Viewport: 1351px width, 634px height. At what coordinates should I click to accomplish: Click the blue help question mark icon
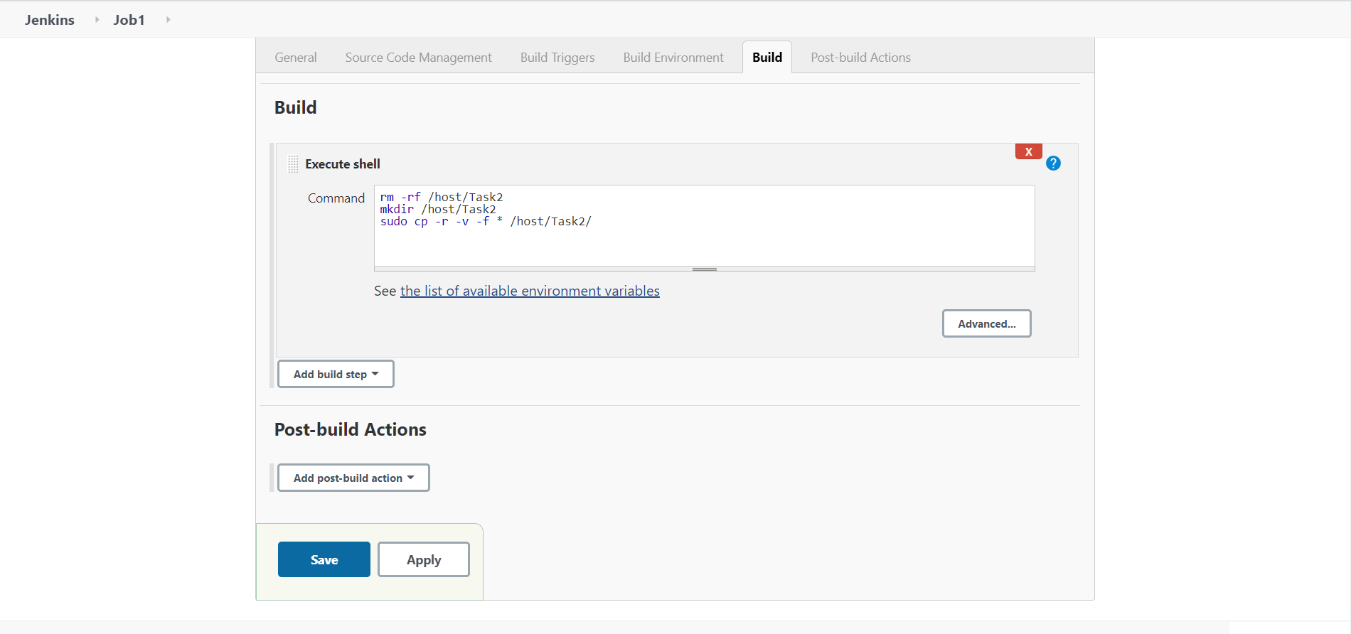tap(1053, 163)
